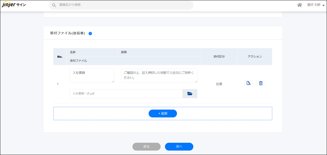The height and width of the screenshot is (155, 327).
Task: Open the 星印 太郎 user menu
Action: (315, 5)
